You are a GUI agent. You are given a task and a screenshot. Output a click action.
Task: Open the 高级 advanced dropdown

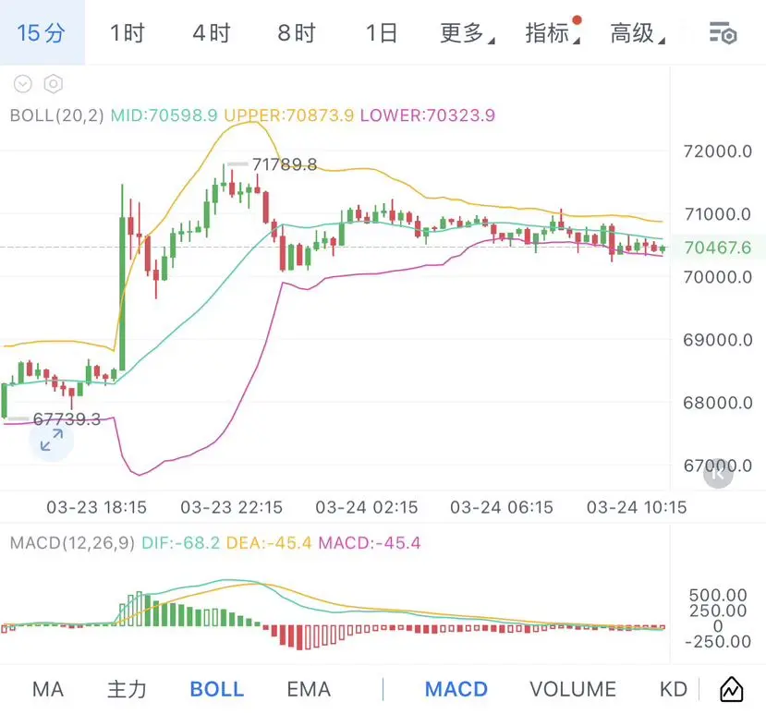coord(638,33)
